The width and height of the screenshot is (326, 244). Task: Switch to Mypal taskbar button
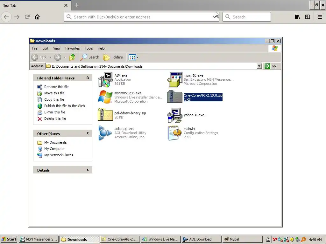(242, 239)
